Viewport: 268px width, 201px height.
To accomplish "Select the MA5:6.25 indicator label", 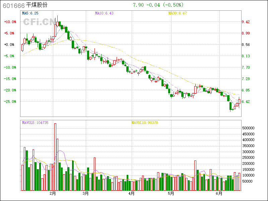I will point(30,13).
